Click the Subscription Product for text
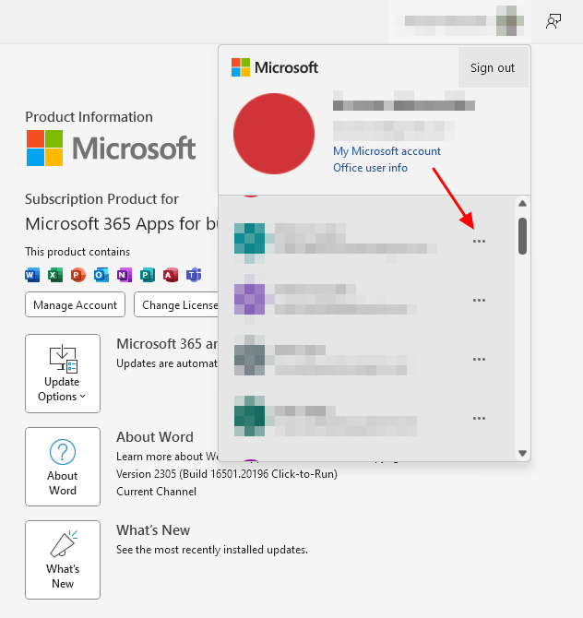 point(101,199)
